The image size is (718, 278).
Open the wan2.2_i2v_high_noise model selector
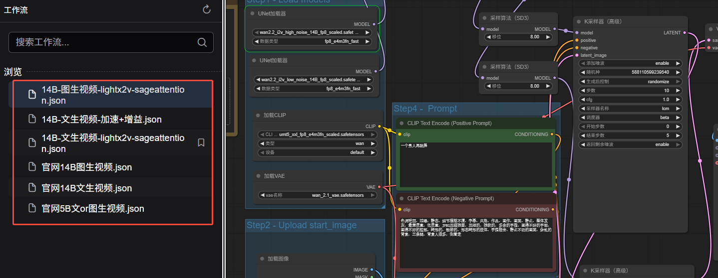point(312,32)
